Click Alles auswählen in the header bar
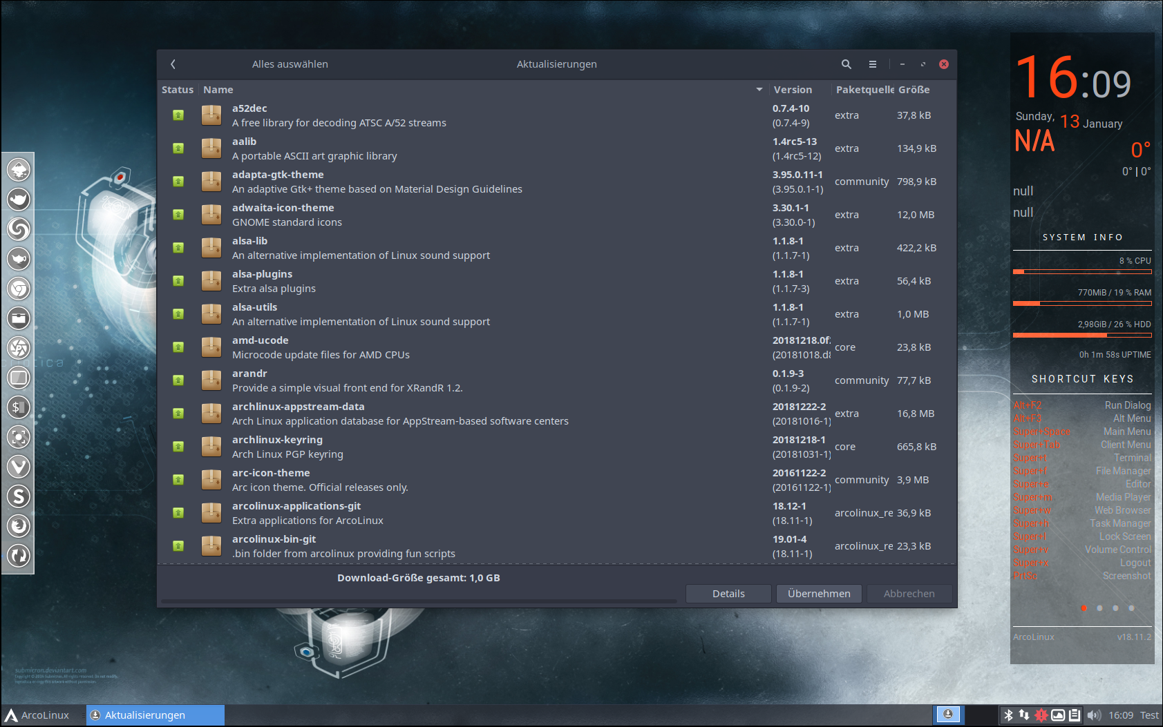 pyautogui.click(x=290, y=64)
